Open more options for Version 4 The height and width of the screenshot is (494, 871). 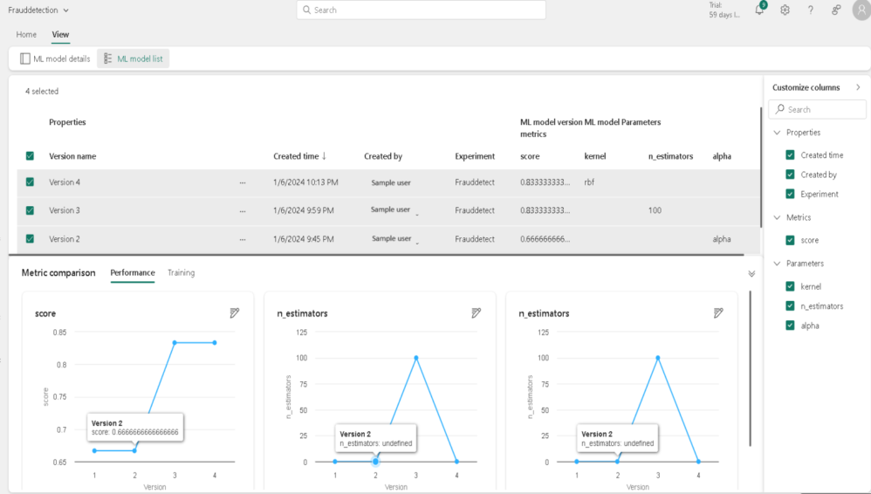click(243, 182)
